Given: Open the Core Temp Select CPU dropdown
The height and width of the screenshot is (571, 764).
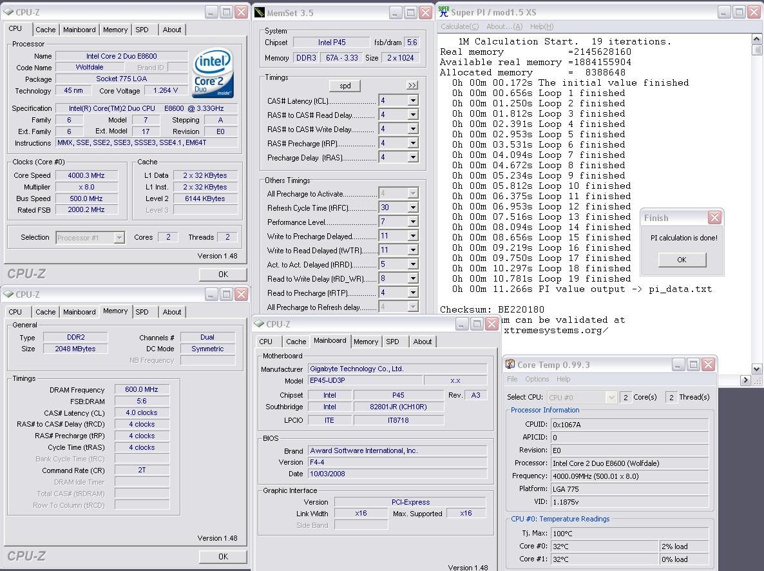Looking at the screenshot, I should 611,398.
